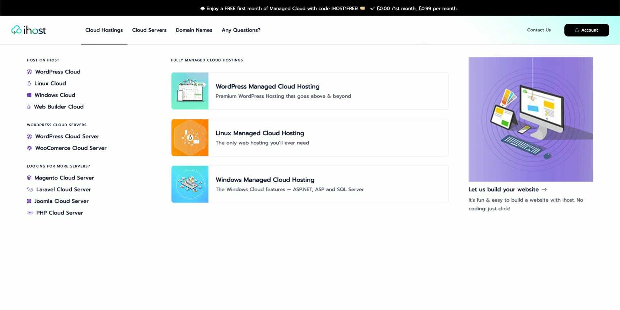
Task: Open the Laravel Cloud Server link
Action: tap(64, 189)
